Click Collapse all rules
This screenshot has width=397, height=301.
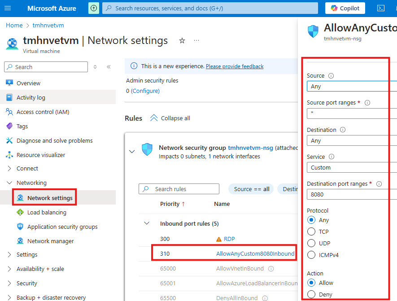click(170, 118)
